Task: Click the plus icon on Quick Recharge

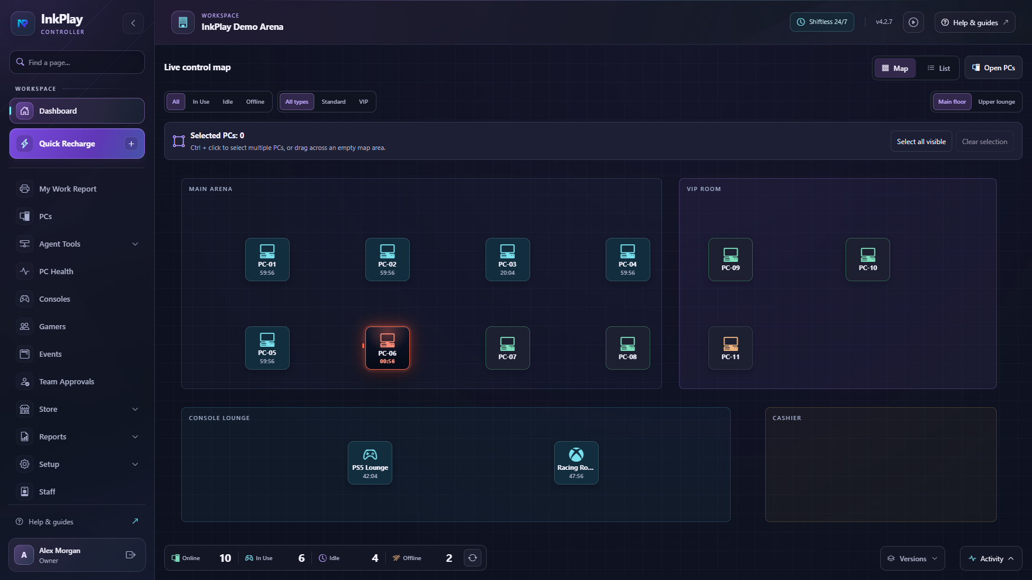Action: [x=131, y=144]
